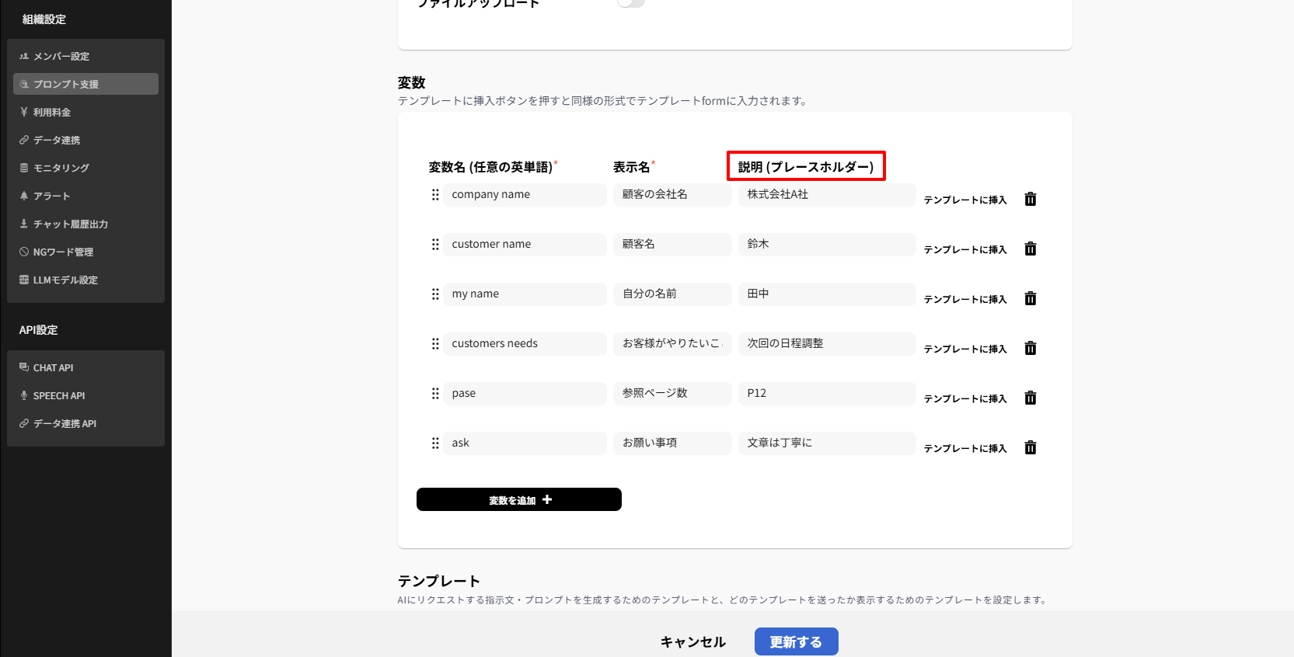Click the 株式会社A社 placeholder field

(x=826, y=195)
